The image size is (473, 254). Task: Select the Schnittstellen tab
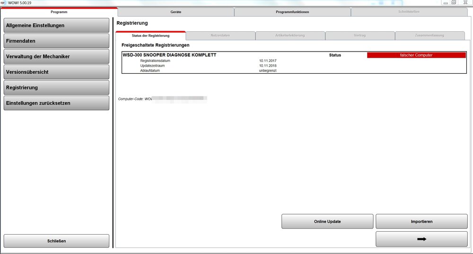(x=409, y=12)
